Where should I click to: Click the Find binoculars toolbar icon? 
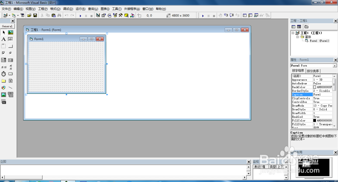[59, 15]
